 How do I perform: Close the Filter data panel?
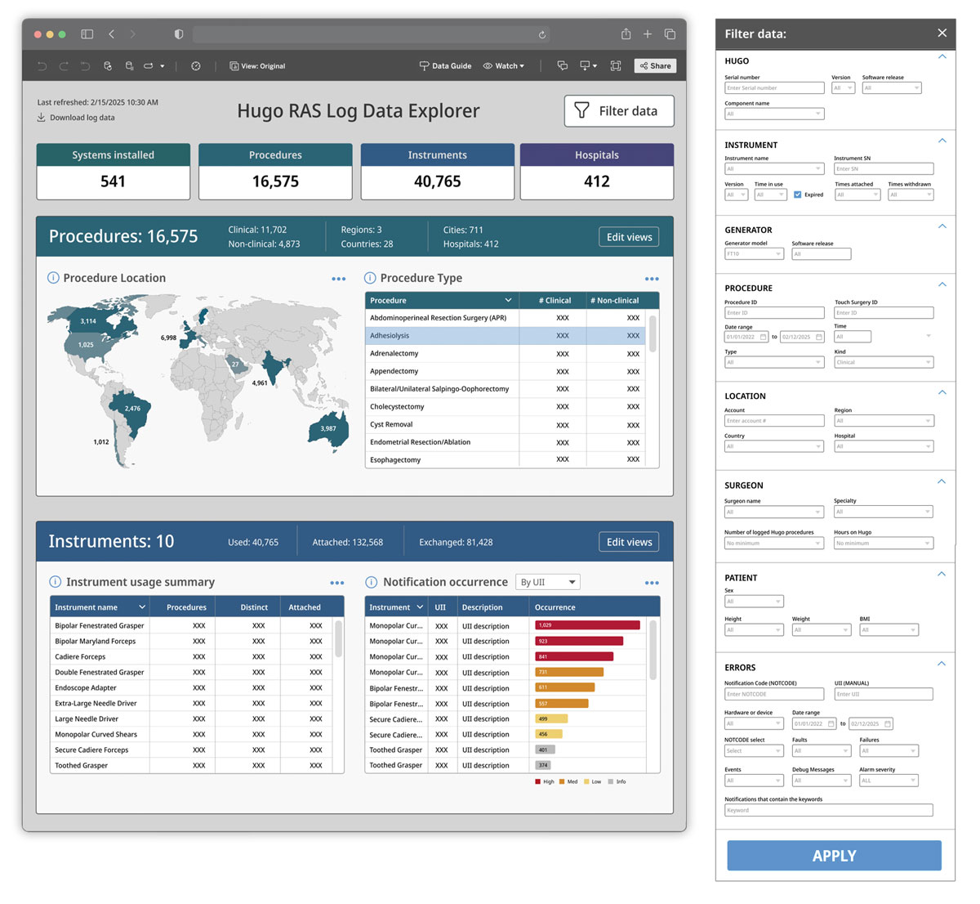942,34
